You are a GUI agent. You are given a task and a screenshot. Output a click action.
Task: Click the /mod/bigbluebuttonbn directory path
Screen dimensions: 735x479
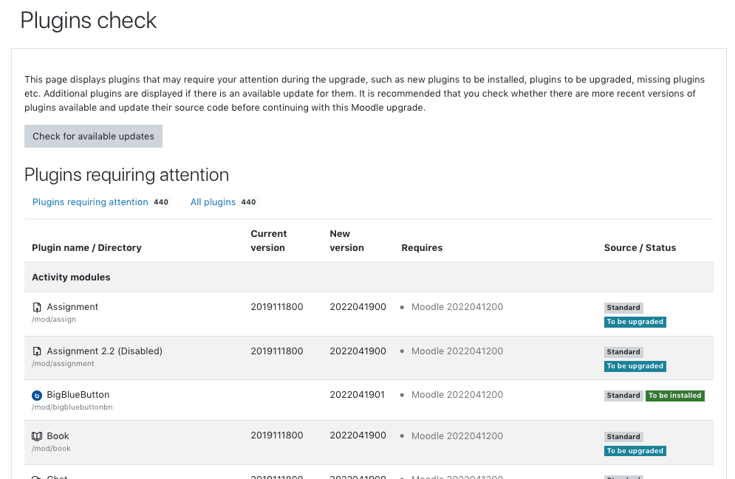[72, 407]
